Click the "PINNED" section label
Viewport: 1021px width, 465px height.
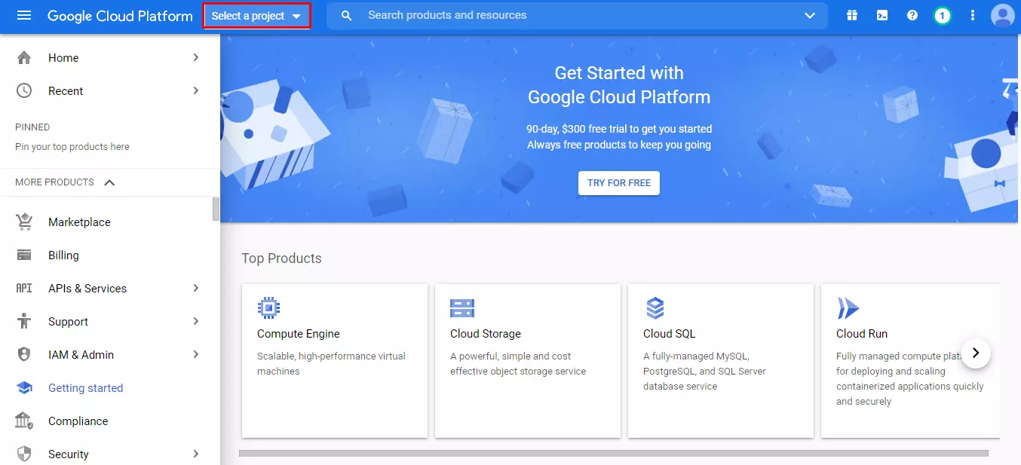[x=32, y=127]
